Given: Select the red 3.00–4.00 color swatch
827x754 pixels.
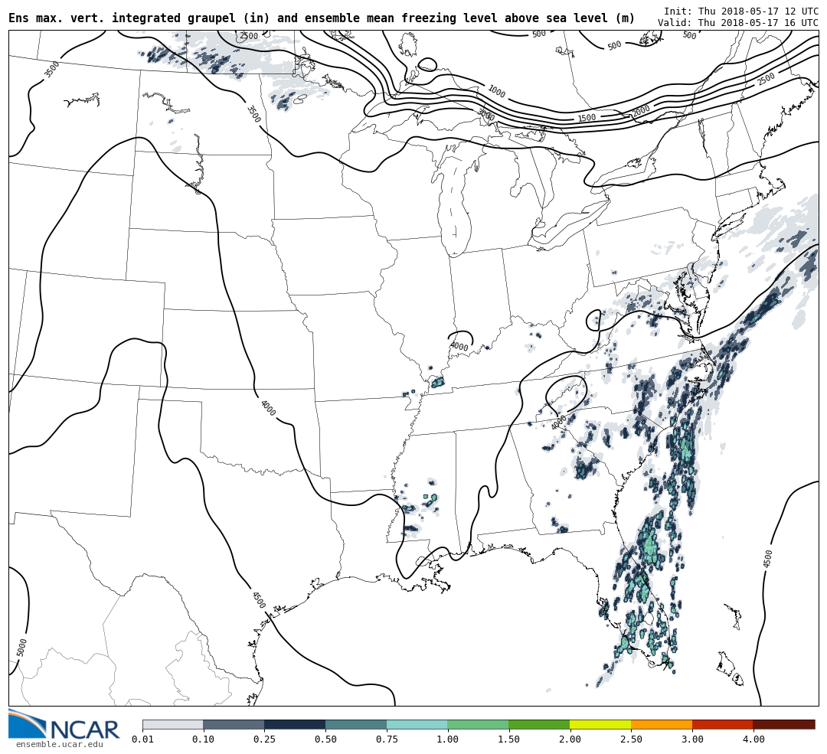Looking at the screenshot, I should tap(722, 724).
